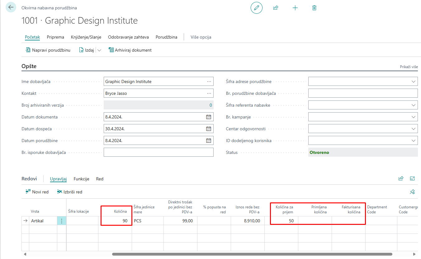This screenshot has height=259, width=421.
Task: Click the trash delete icon
Action: pyautogui.click(x=314, y=8)
